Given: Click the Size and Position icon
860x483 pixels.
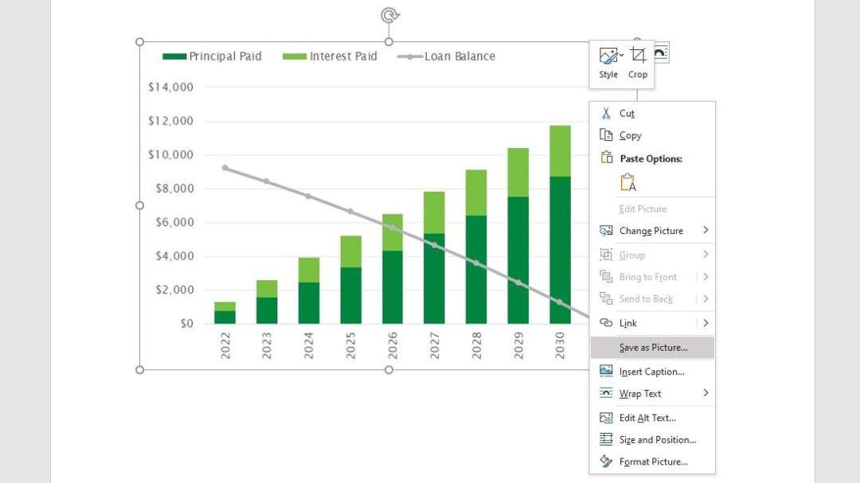Looking at the screenshot, I should pyautogui.click(x=606, y=439).
